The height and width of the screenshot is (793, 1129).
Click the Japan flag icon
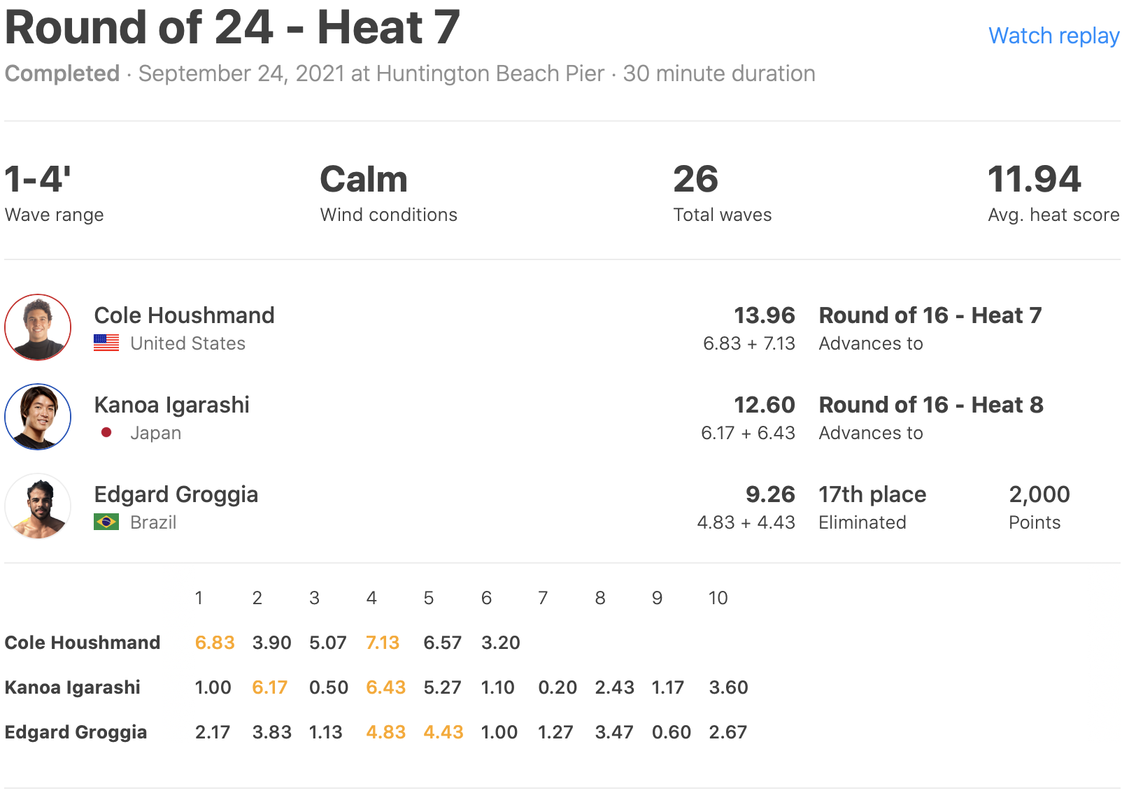click(x=106, y=433)
